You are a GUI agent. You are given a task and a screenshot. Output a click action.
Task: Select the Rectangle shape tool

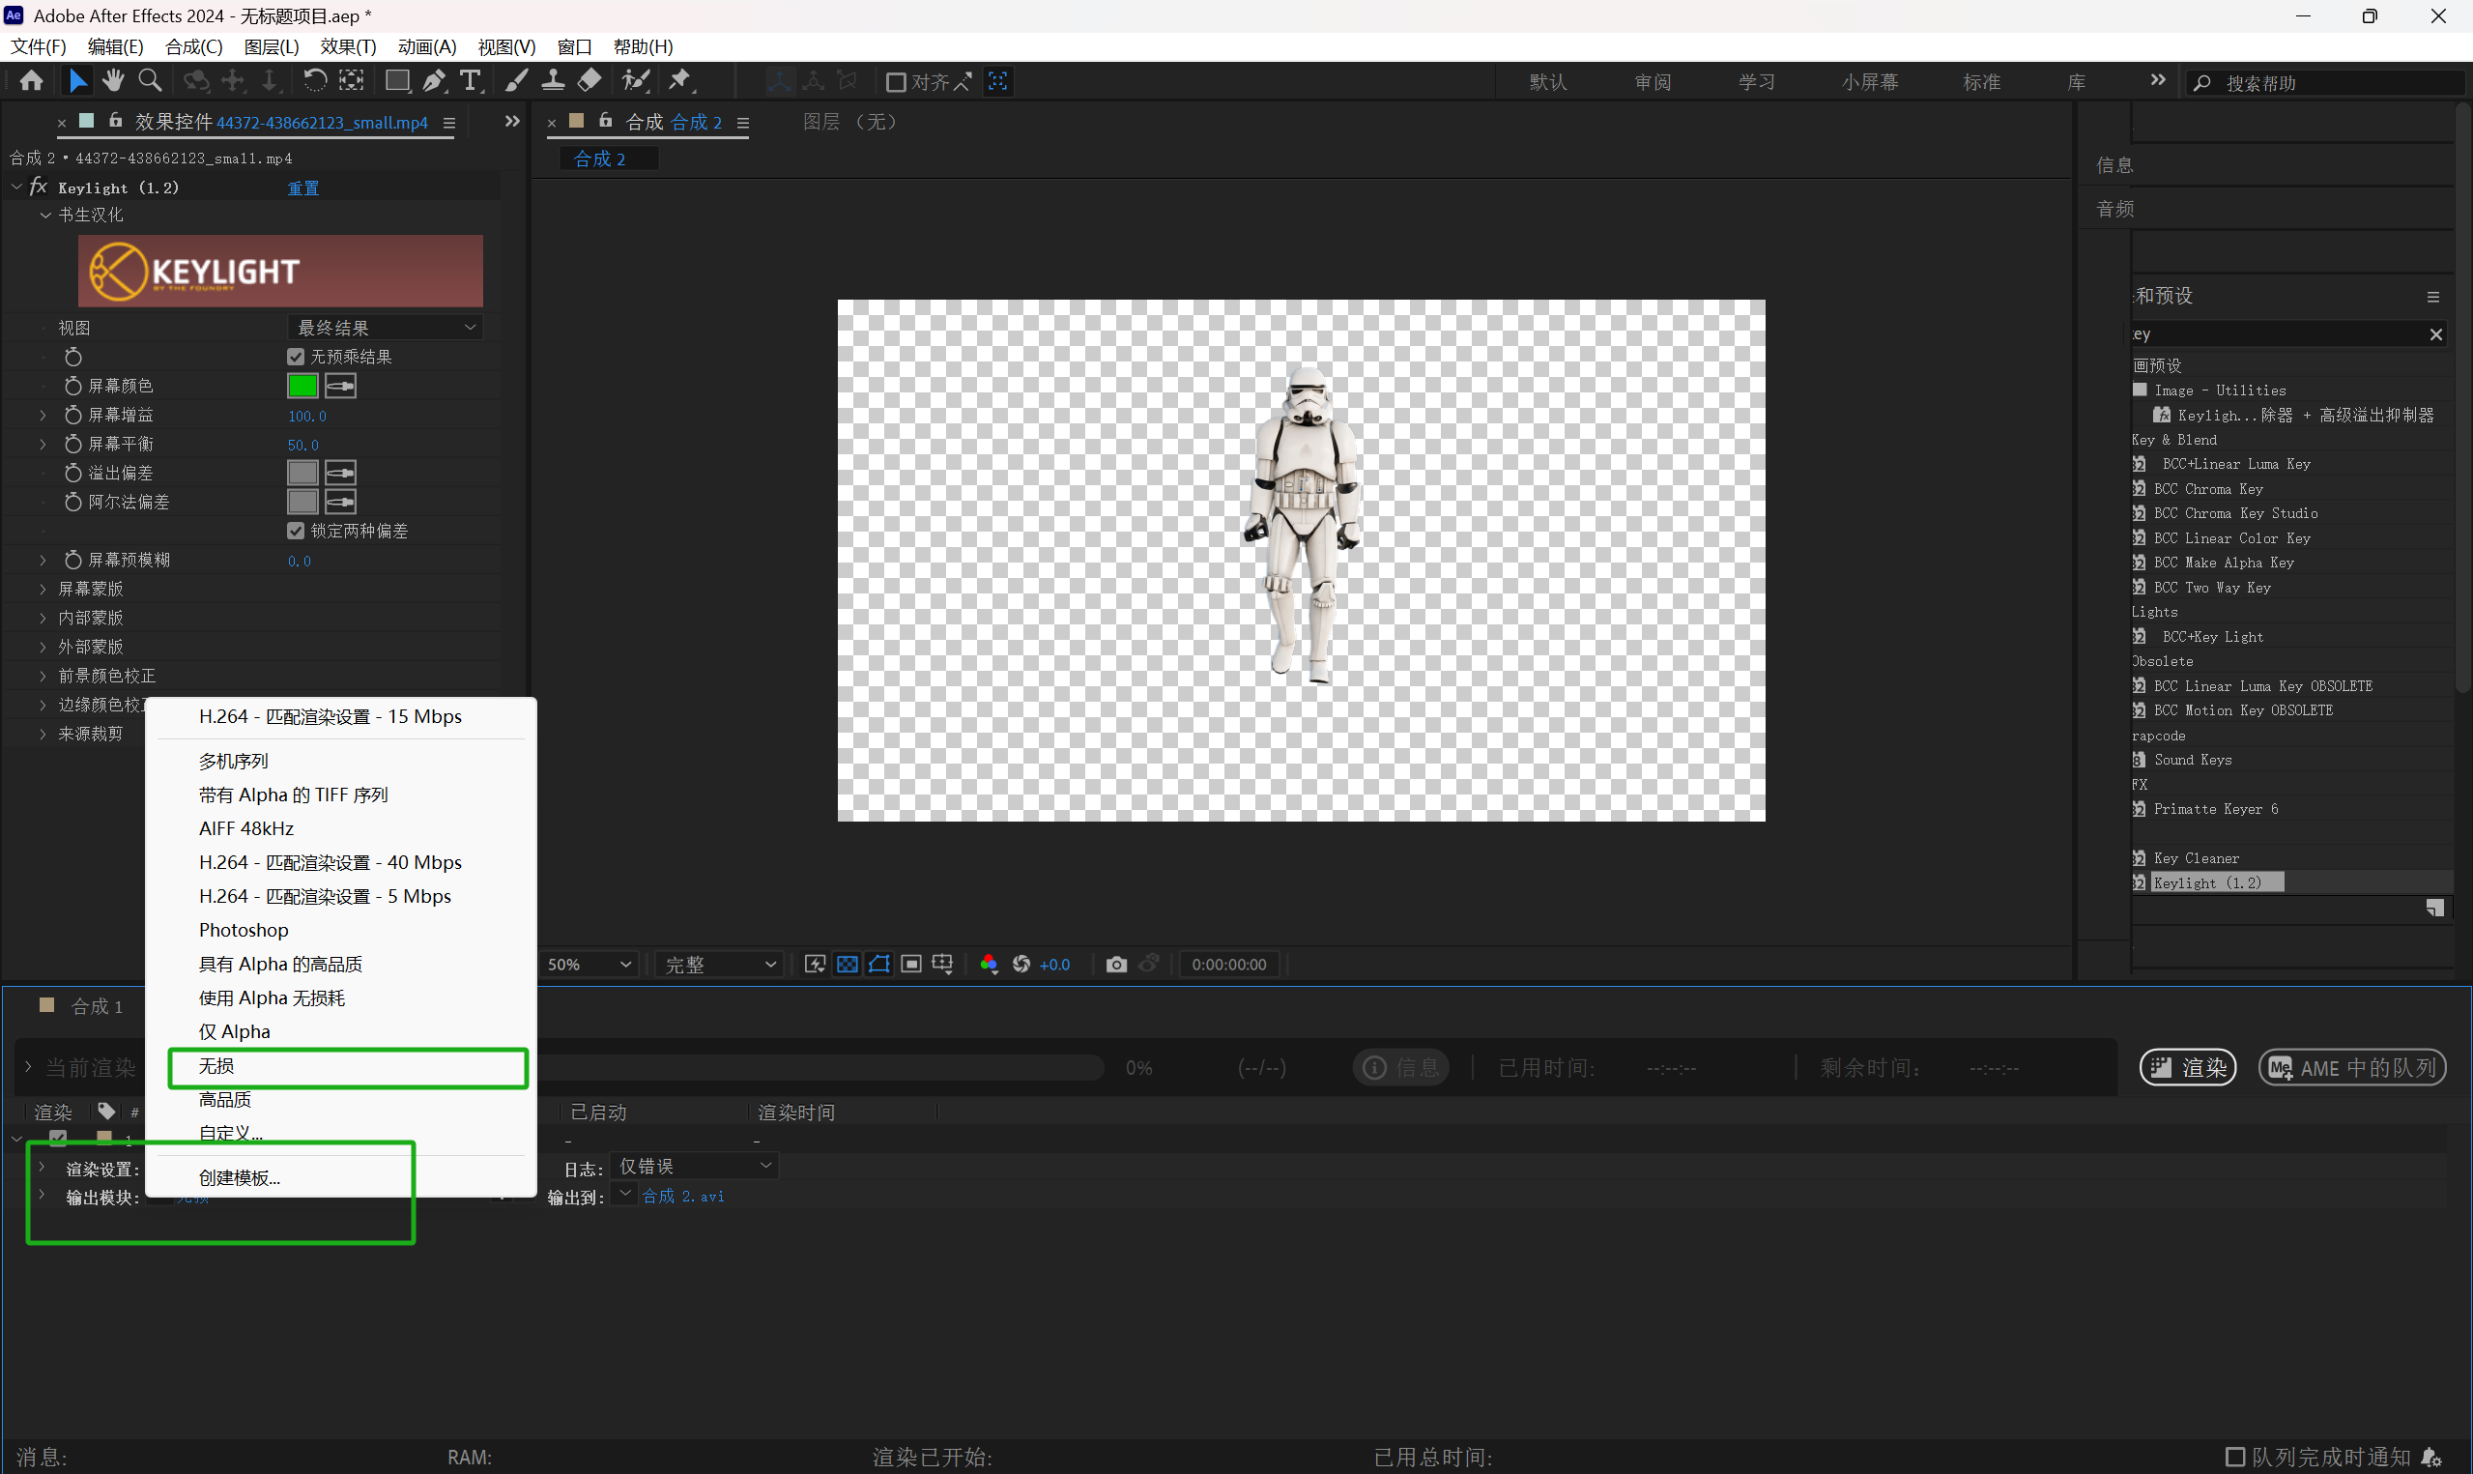tap(397, 80)
